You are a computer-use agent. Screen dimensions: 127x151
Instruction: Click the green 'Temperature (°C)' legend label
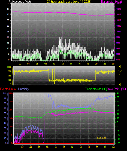click(x=96, y=89)
